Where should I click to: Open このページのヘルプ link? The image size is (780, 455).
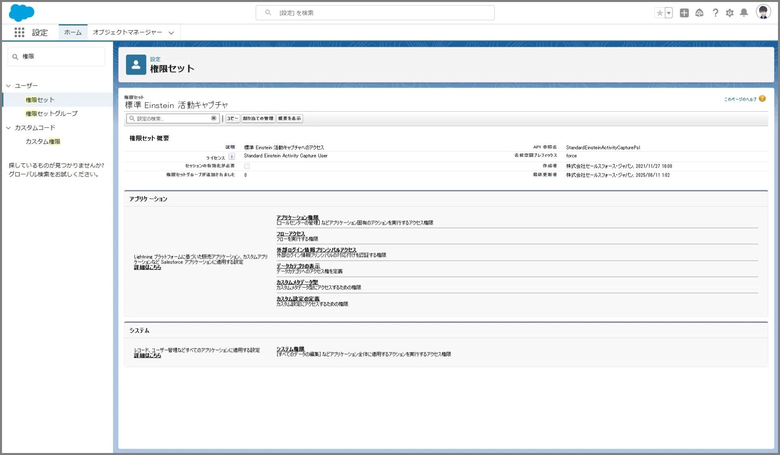tap(740, 99)
